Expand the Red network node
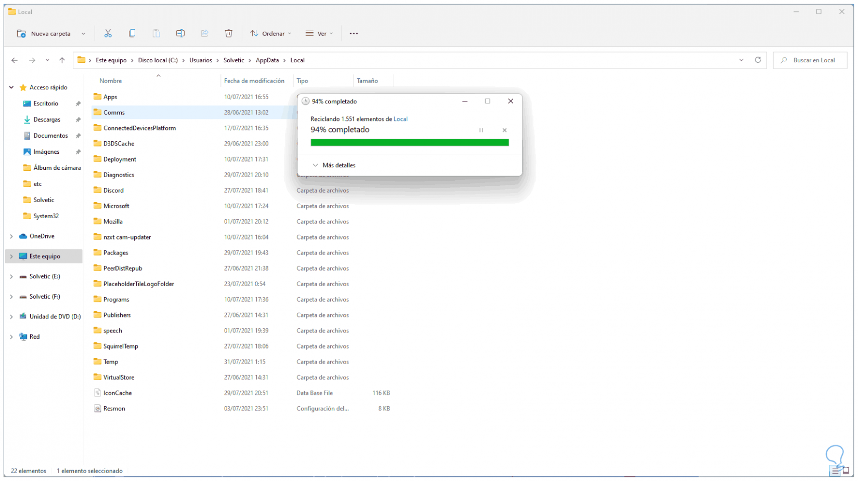The height and width of the screenshot is (481, 858). (11, 337)
